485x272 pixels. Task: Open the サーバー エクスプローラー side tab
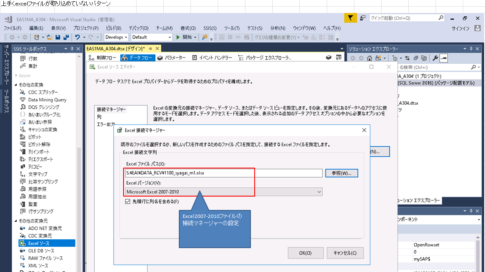6,65
